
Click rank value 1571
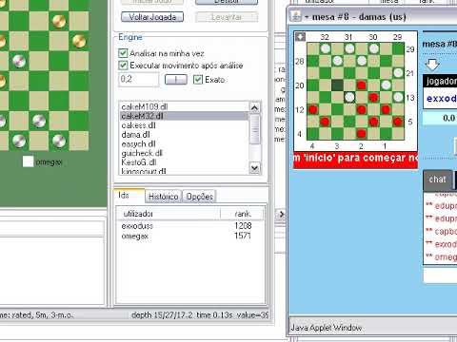(x=243, y=236)
